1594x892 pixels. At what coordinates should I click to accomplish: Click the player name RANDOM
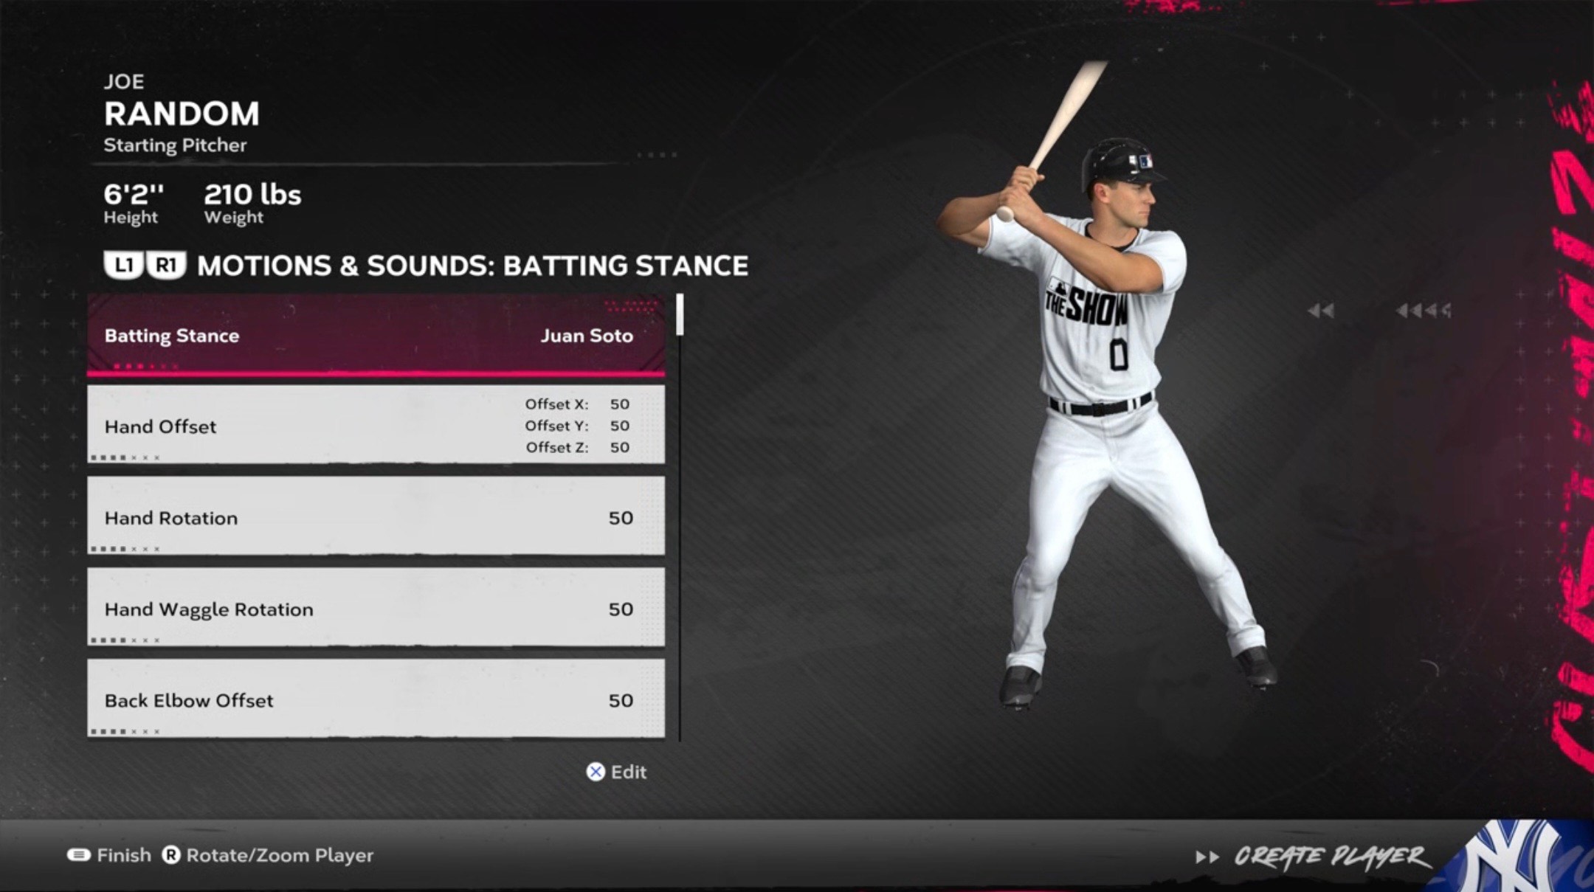(182, 114)
